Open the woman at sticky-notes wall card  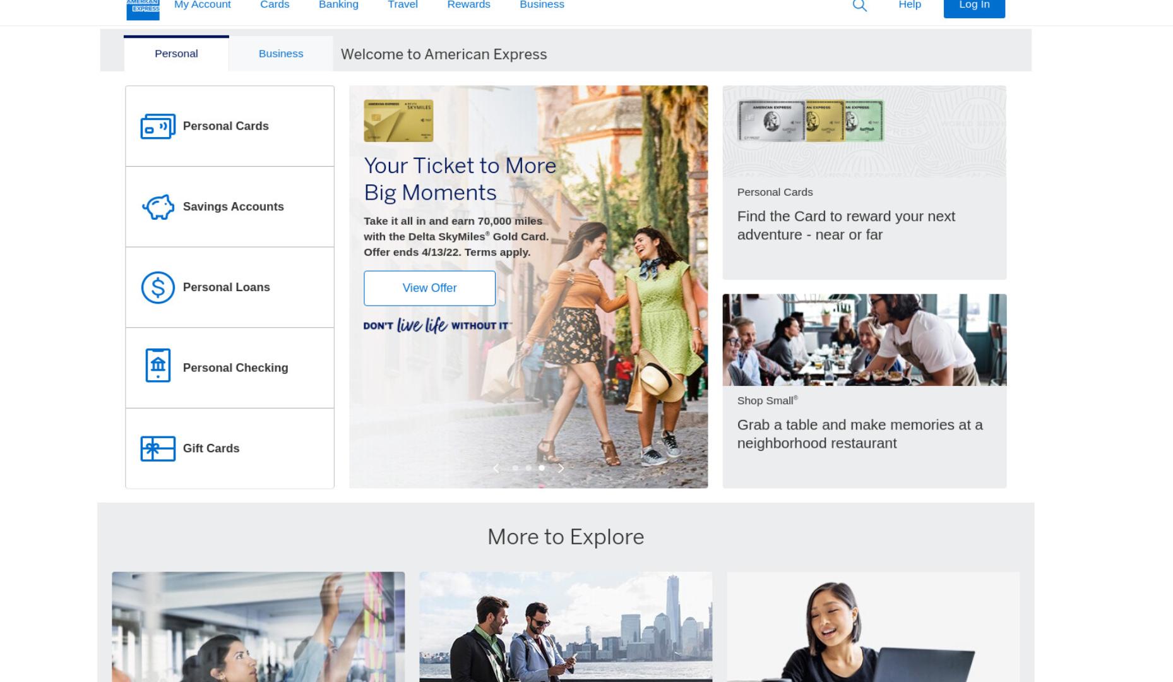click(258, 627)
